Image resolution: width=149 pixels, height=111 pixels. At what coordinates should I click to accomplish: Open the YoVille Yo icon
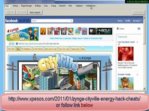84,31
